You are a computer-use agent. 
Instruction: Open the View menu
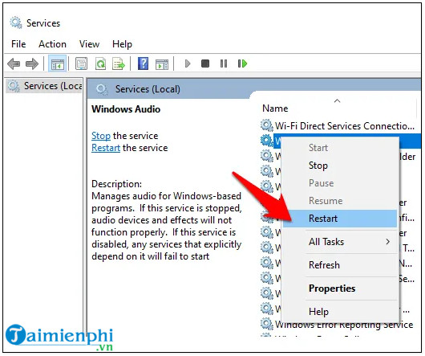(x=89, y=44)
